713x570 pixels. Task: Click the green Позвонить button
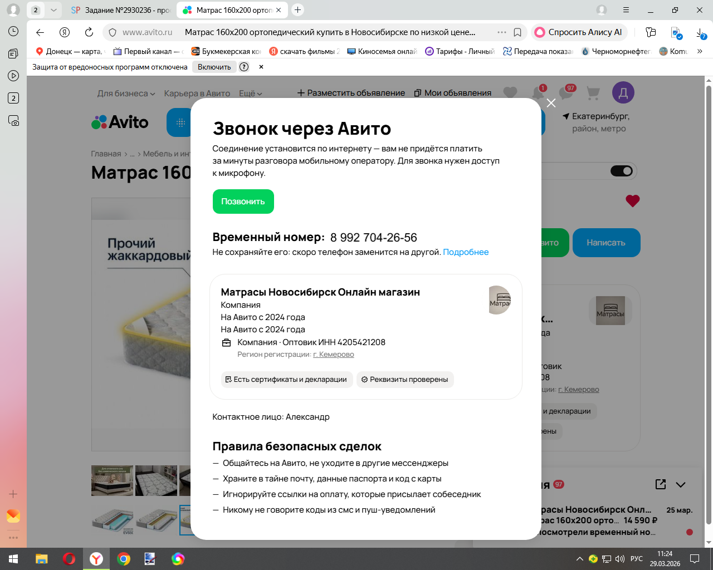point(243,202)
